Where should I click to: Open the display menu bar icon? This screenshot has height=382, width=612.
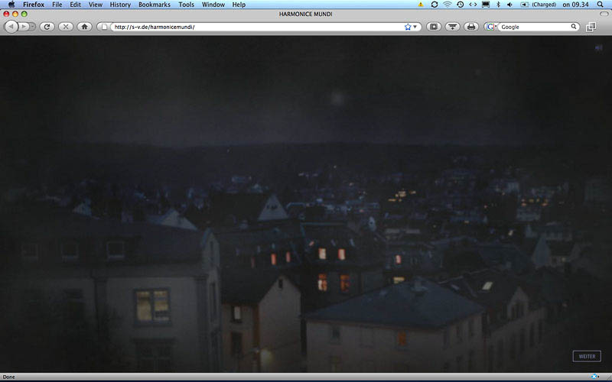click(x=486, y=5)
